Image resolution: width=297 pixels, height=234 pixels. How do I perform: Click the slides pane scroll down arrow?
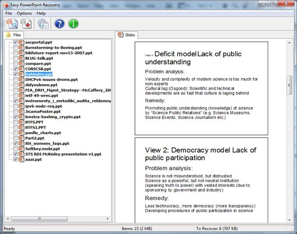pyautogui.click(x=290, y=220)
